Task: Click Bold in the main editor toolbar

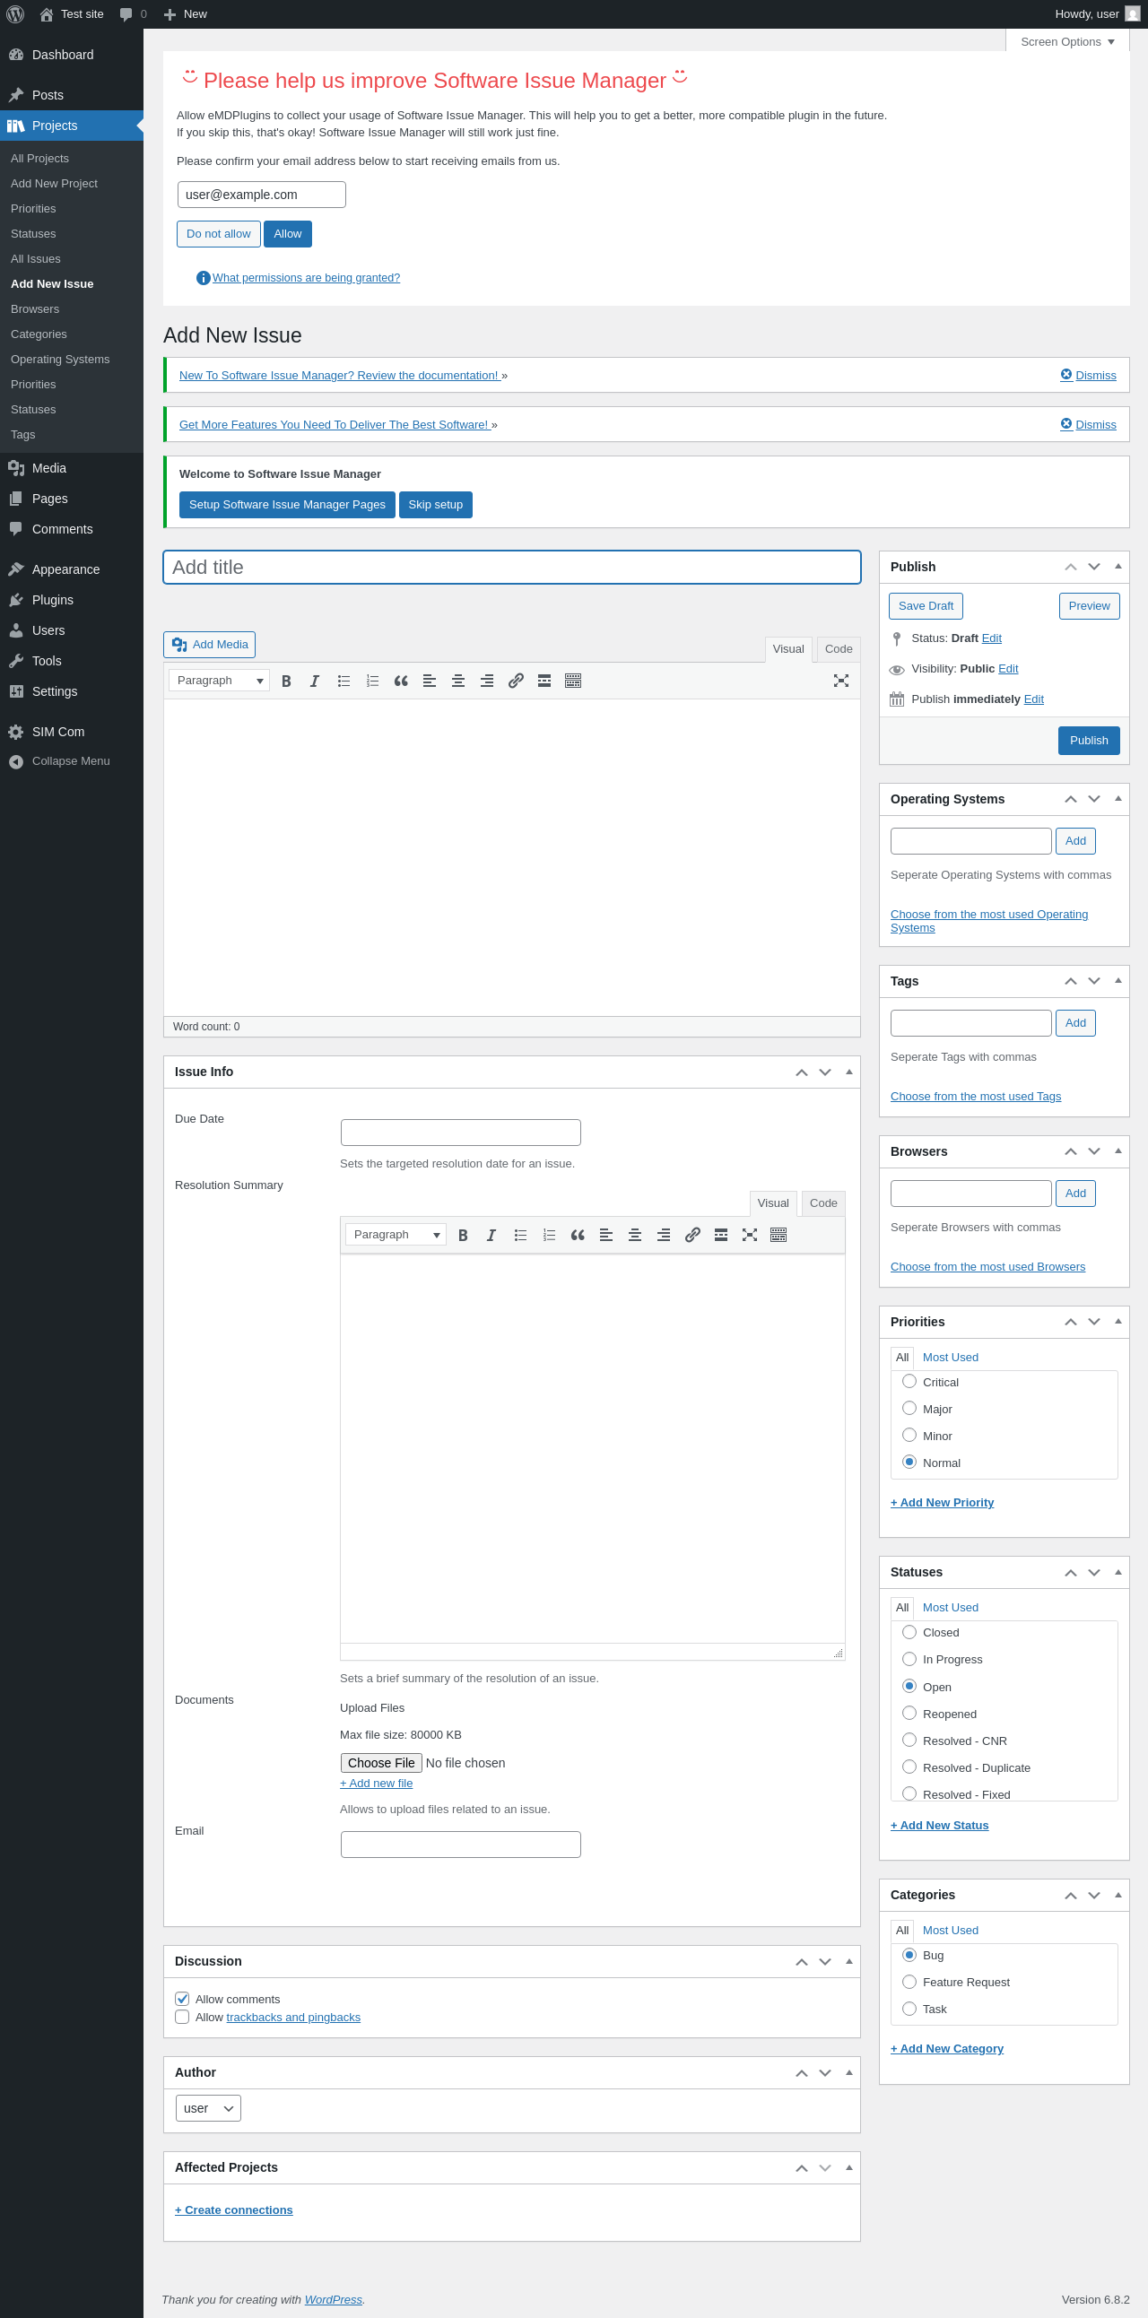Action: click(286, 682)
